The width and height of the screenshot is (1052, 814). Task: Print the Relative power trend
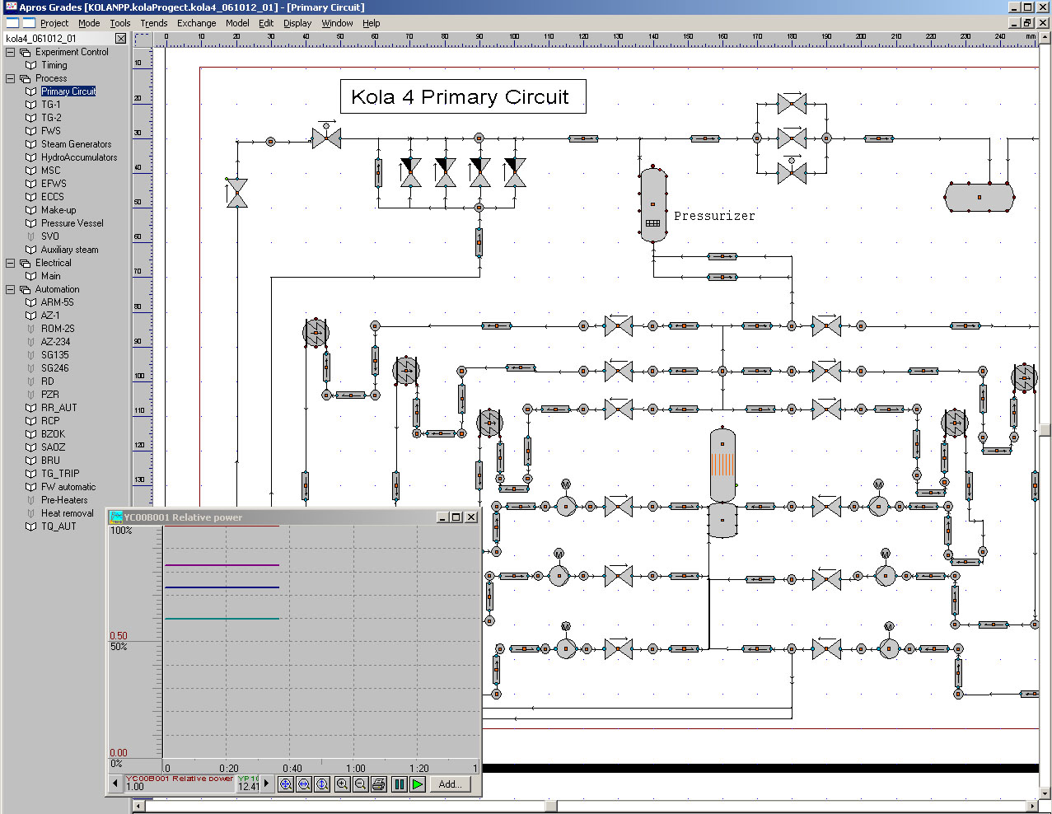point(379,784)
